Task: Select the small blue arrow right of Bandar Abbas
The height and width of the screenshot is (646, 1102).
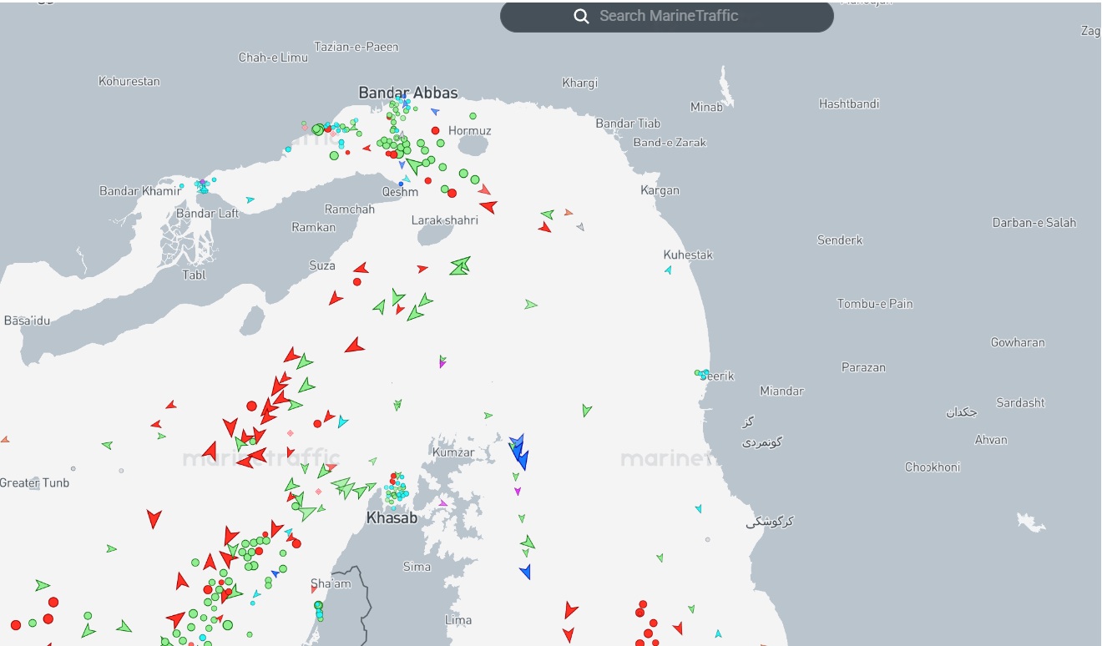Action: [434, 111]
